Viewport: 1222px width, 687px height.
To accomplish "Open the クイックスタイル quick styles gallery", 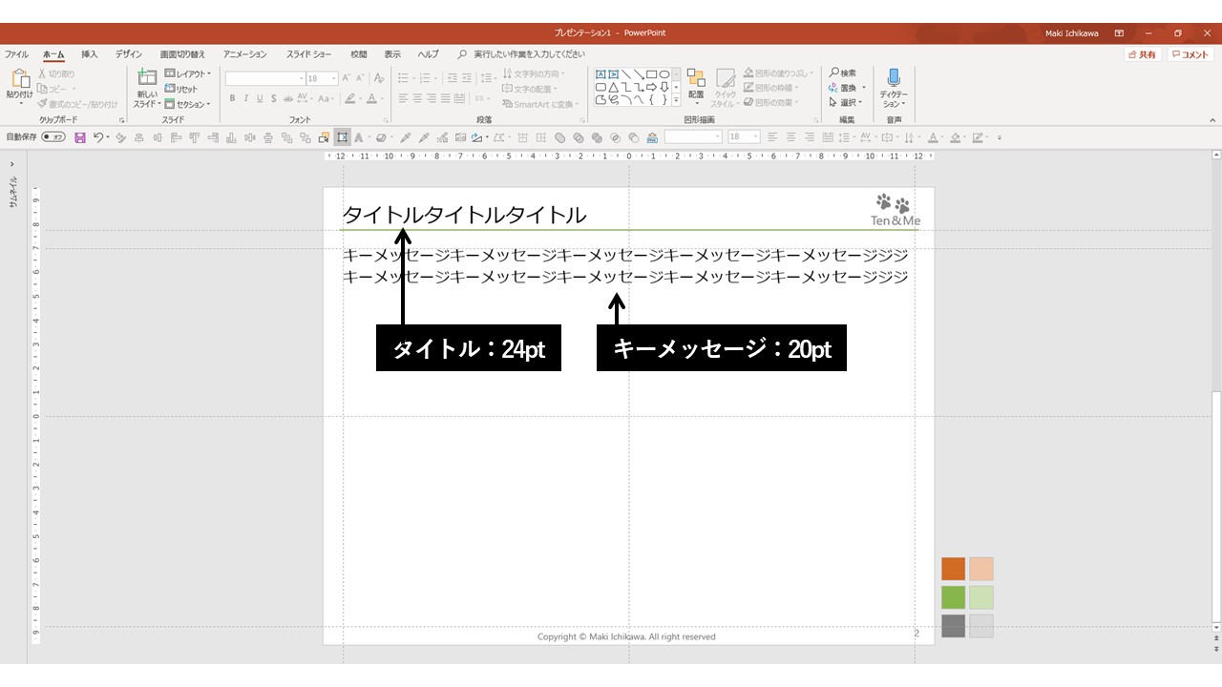I will pos(726,87).
